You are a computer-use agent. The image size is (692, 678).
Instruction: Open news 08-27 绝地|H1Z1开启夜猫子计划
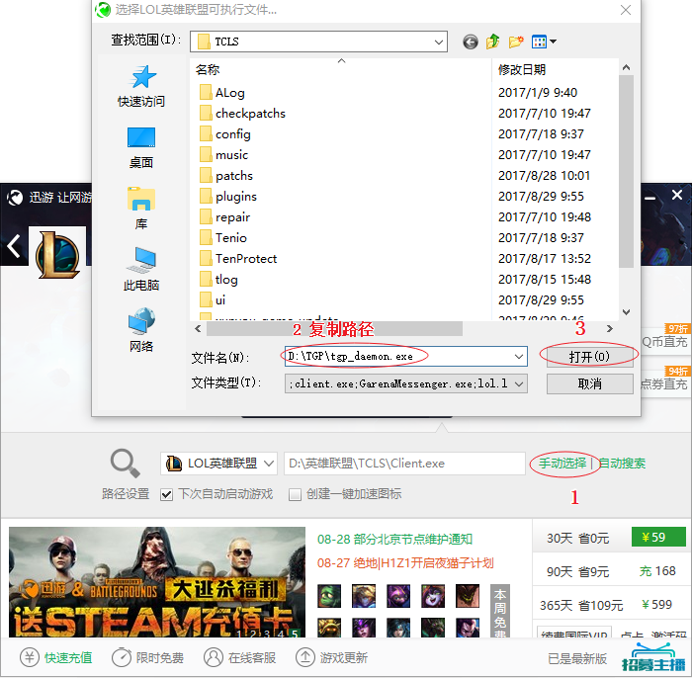point(405,563)
